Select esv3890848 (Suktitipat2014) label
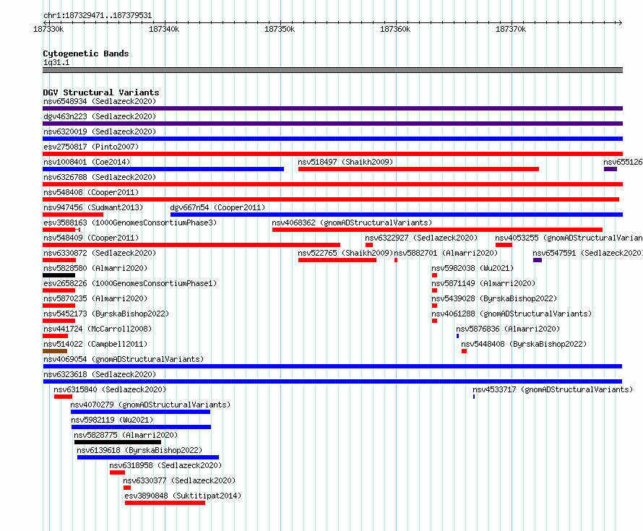The image size is (643, 531). pos(183,496)
